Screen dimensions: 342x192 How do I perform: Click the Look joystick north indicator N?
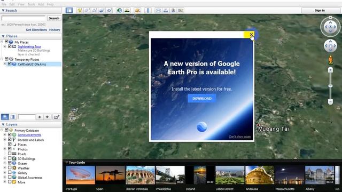click(x=330, y=18)
